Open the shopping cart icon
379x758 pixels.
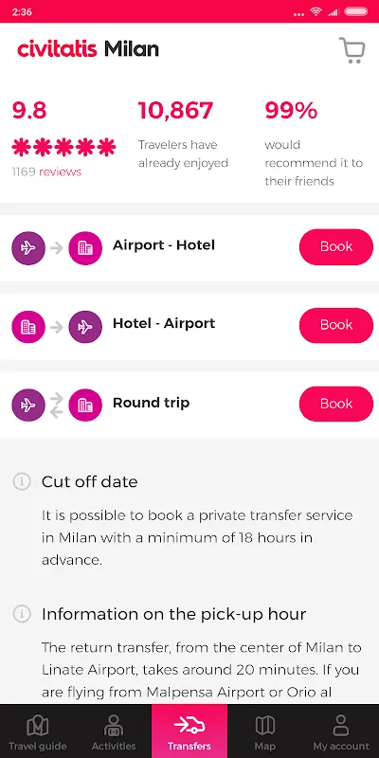point(352,50)
